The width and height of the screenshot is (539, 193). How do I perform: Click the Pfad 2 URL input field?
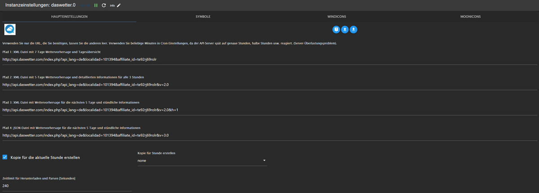click(x=270, y=85)
